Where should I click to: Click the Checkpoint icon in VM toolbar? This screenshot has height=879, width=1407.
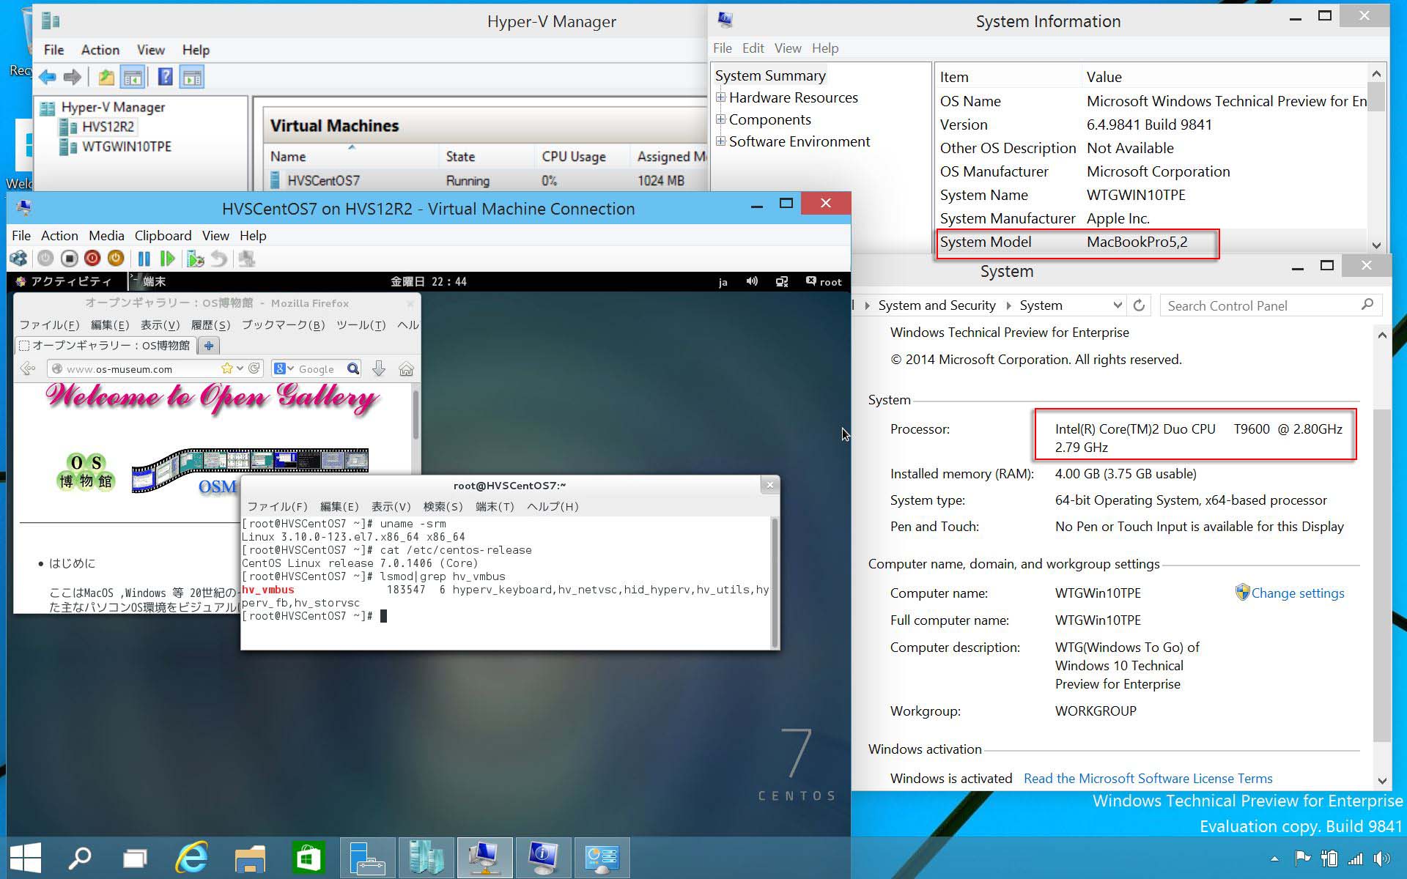(195, 259)
